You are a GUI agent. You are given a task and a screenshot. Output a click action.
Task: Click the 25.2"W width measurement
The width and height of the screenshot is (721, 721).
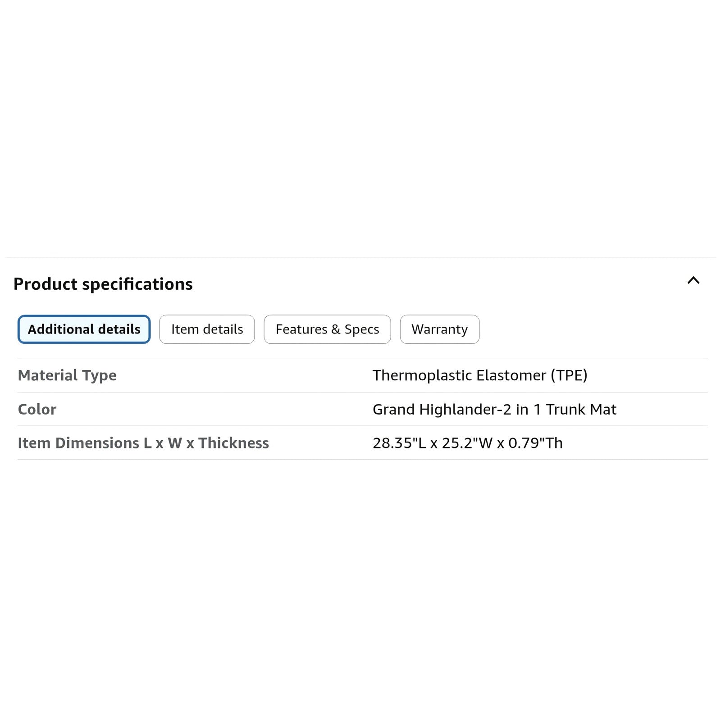[467, 443]
